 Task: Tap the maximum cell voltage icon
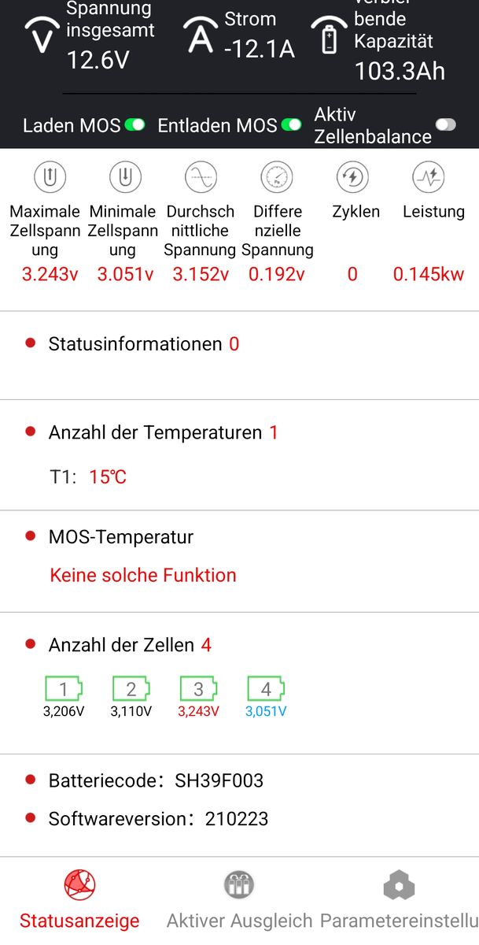coord(50,178)
